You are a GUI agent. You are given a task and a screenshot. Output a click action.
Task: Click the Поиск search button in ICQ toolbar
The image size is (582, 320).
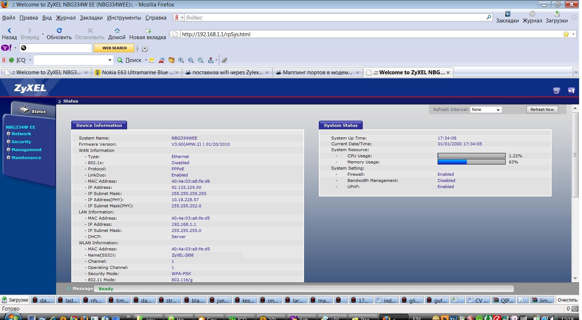pos(130,60)
